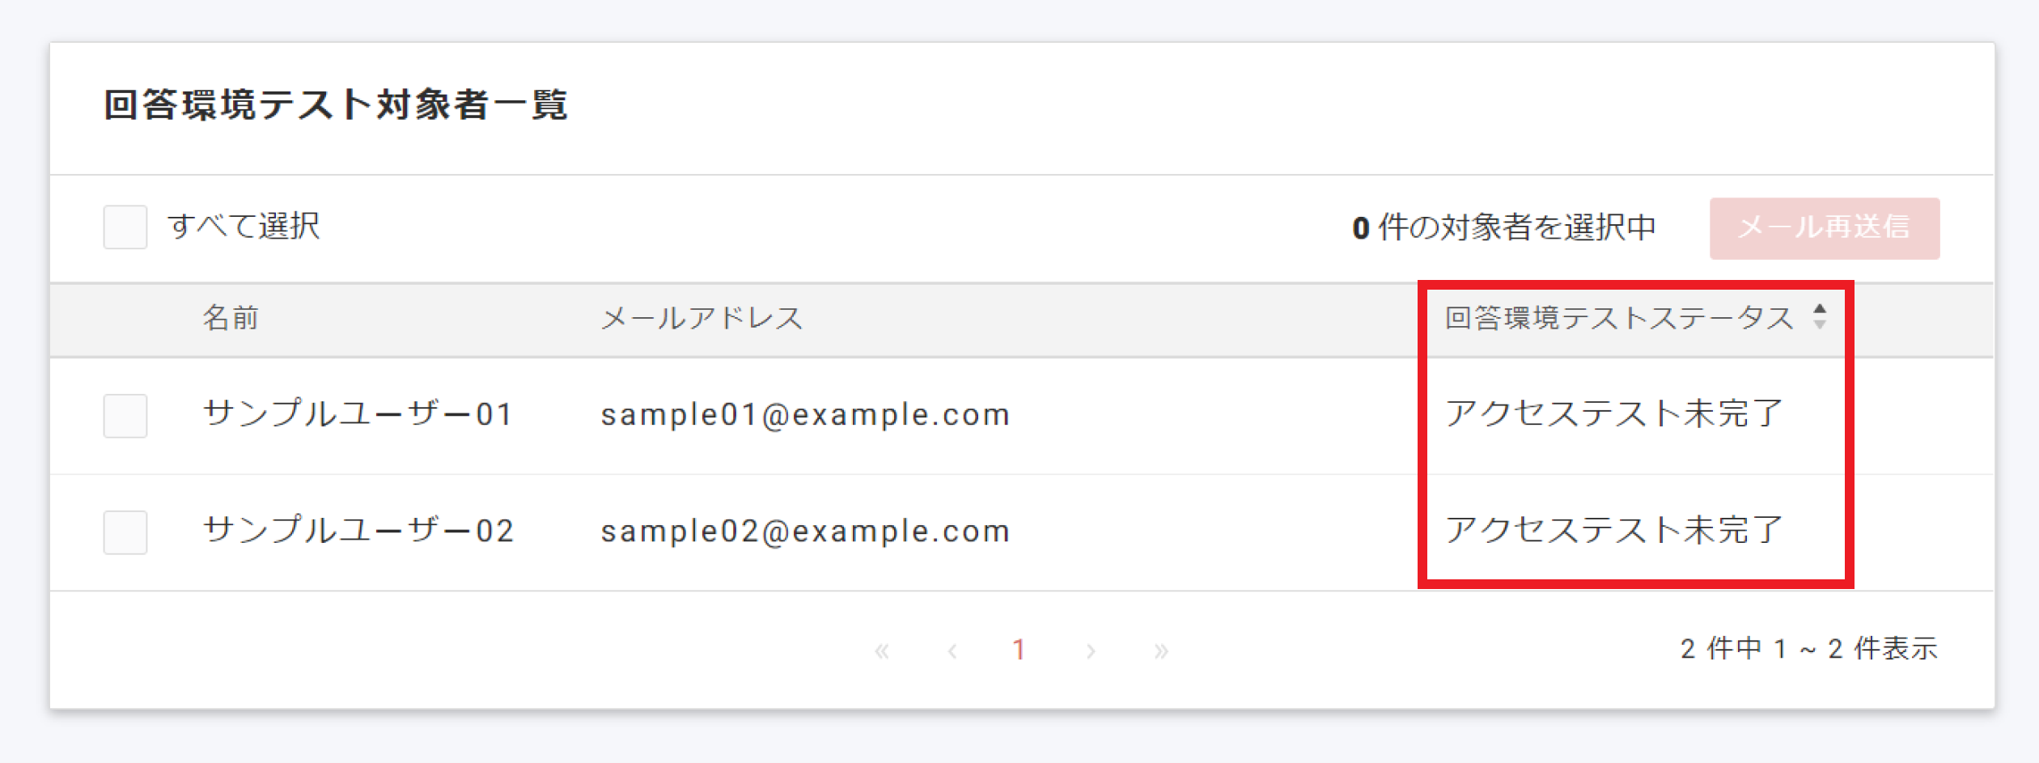Click the name サンプルユーザー01
Screen dimensions: 2039x763
[358, 414]
